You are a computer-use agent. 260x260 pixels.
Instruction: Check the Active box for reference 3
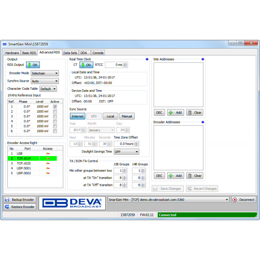tap(55, 117)
